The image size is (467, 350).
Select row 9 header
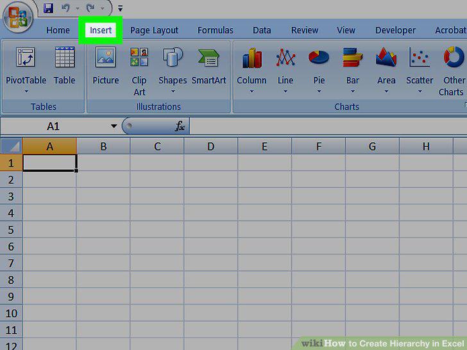click(11, 296)
